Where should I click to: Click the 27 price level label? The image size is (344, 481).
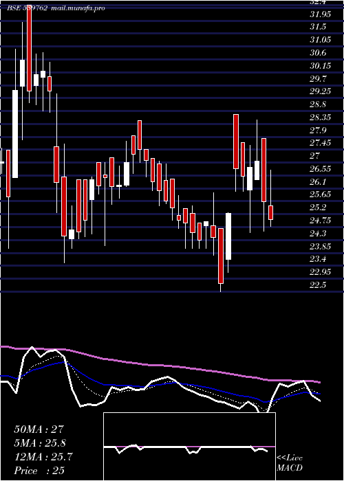(314, 156)
